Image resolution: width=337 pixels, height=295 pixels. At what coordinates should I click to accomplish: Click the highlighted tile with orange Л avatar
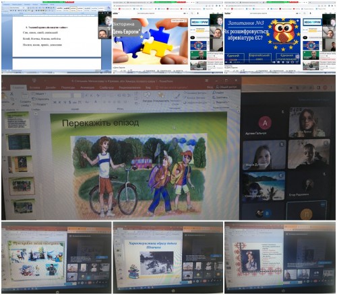[307, 210]
